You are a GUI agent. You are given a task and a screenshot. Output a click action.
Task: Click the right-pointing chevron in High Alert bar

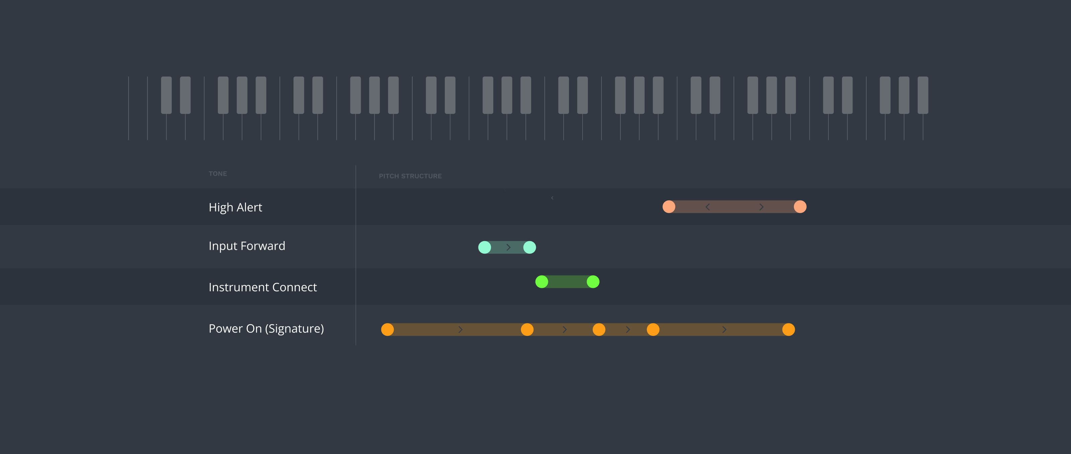pos(761,207)
